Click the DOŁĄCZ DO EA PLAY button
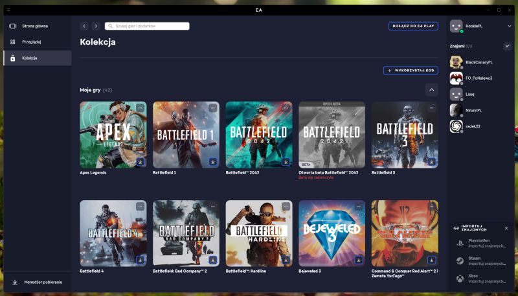 [x=413, y=26]
